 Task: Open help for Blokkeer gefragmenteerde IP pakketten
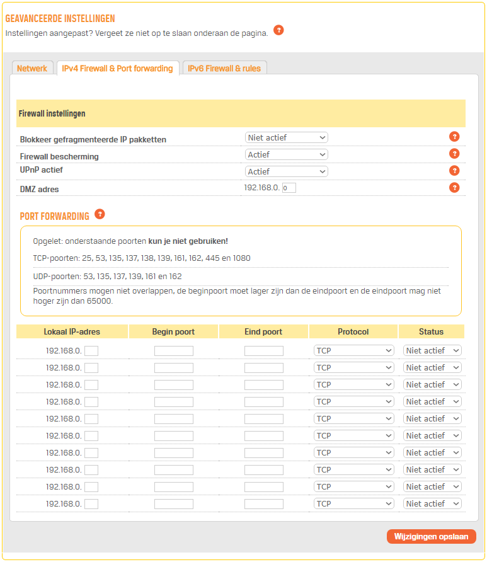[x=454, y=137]
